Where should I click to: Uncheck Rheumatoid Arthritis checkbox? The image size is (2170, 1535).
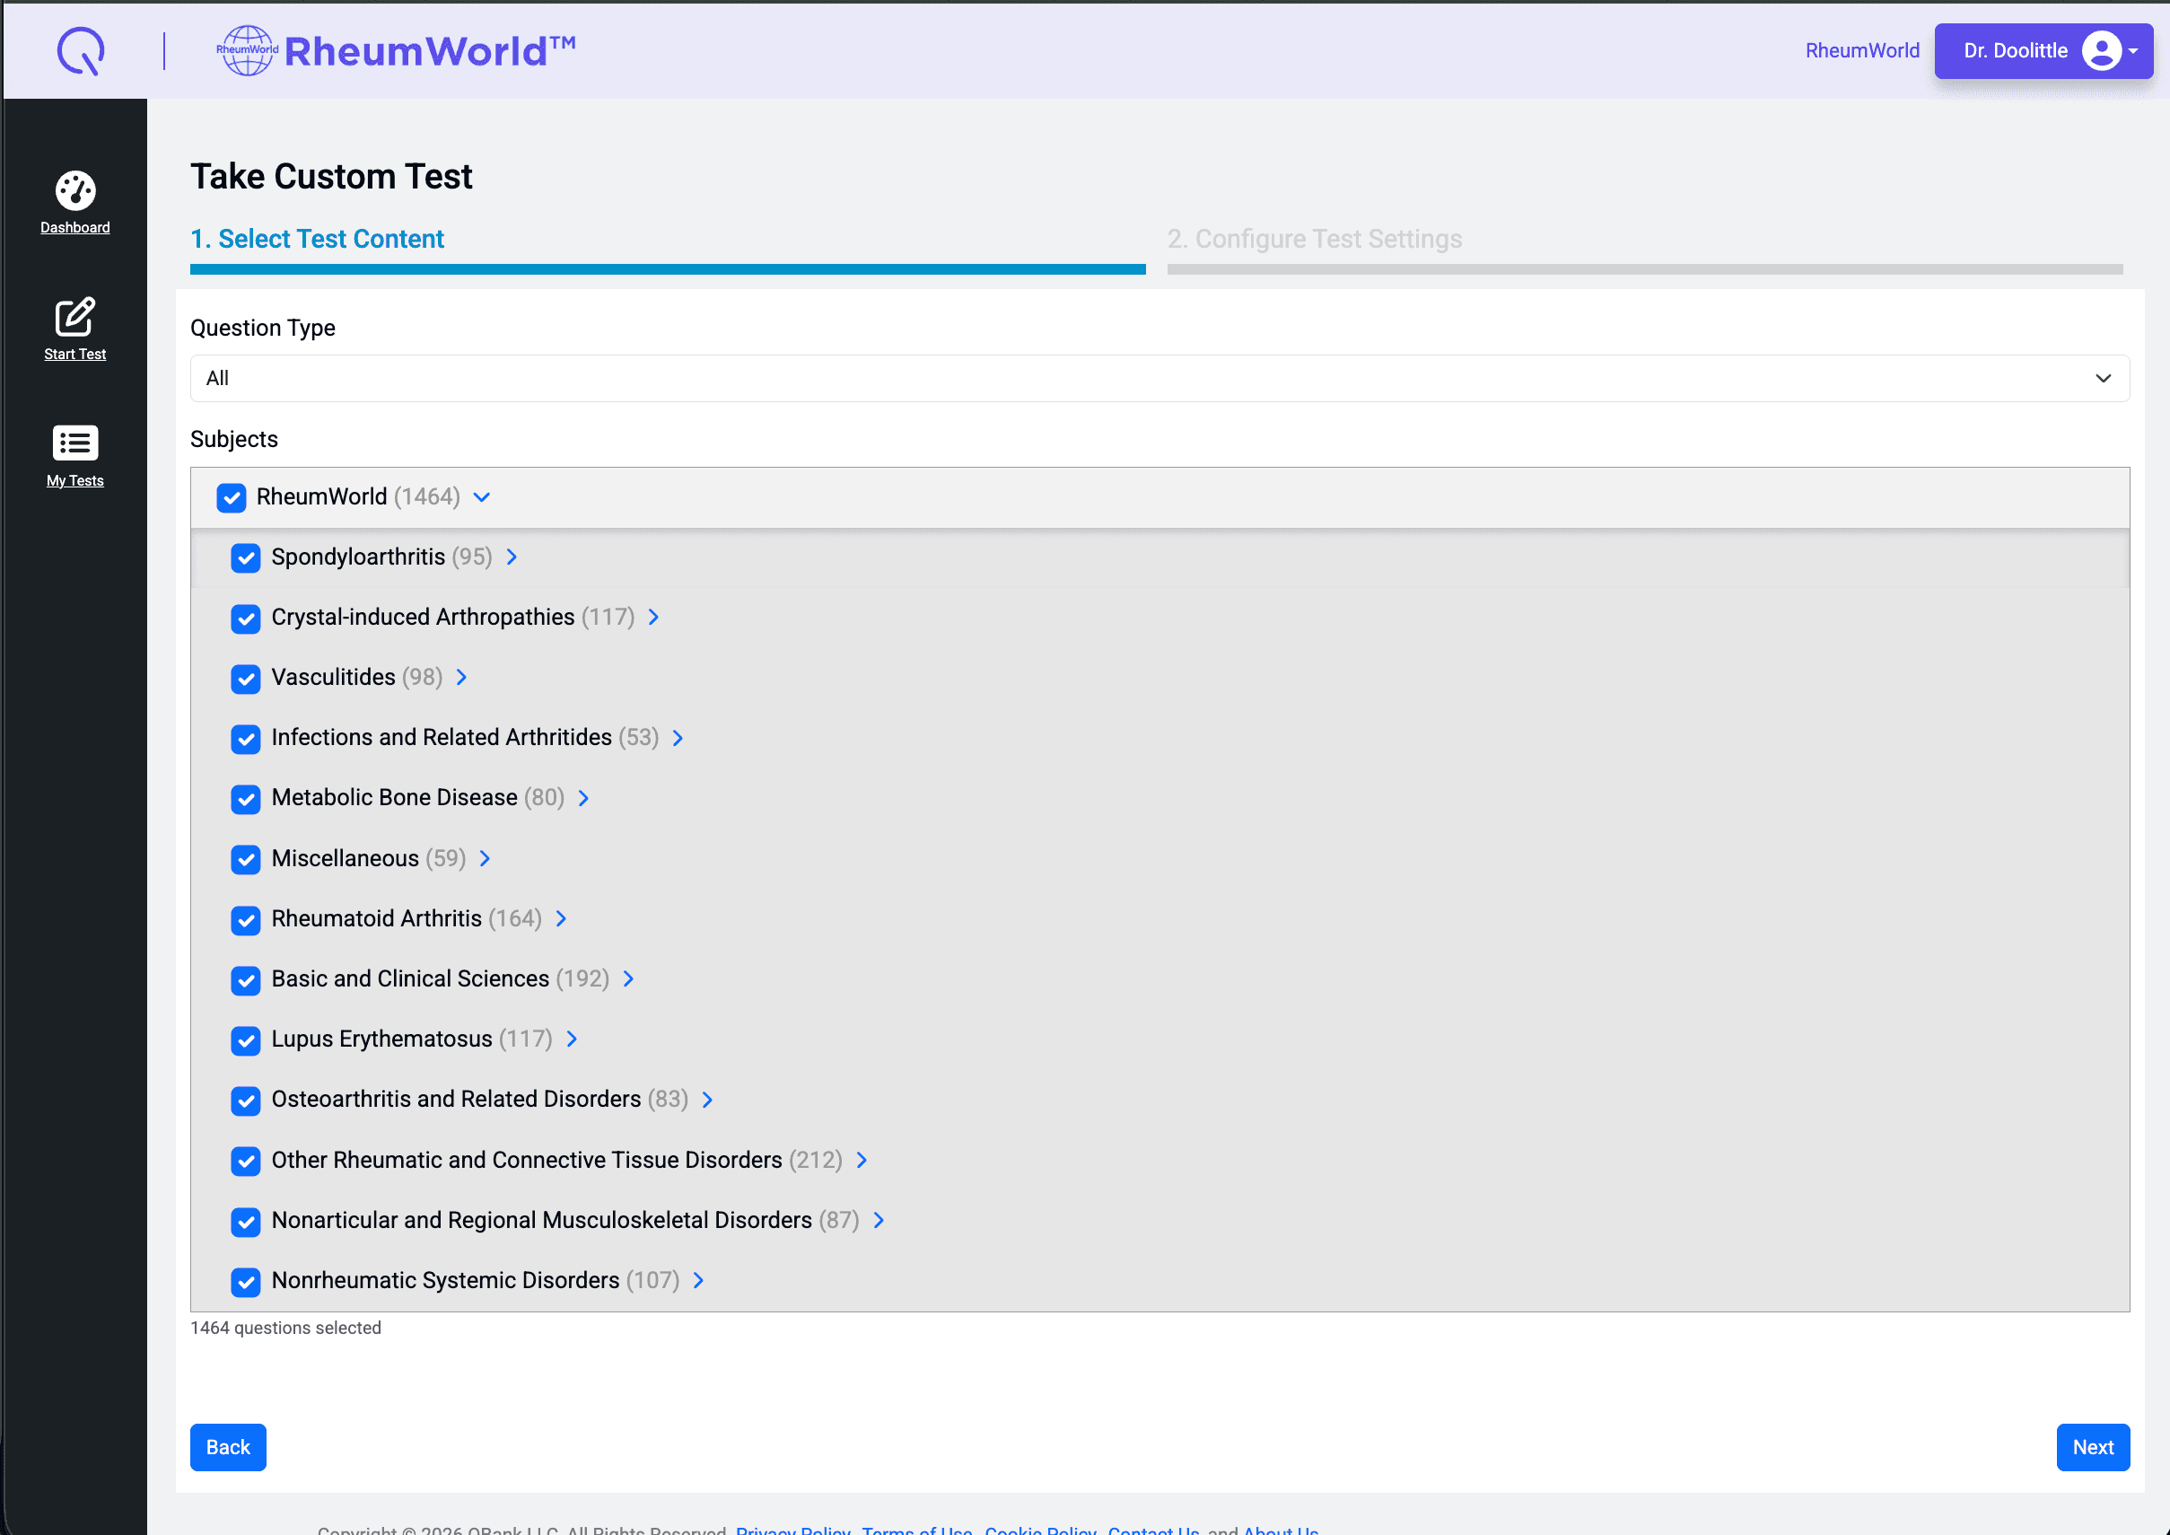(246, 920)
